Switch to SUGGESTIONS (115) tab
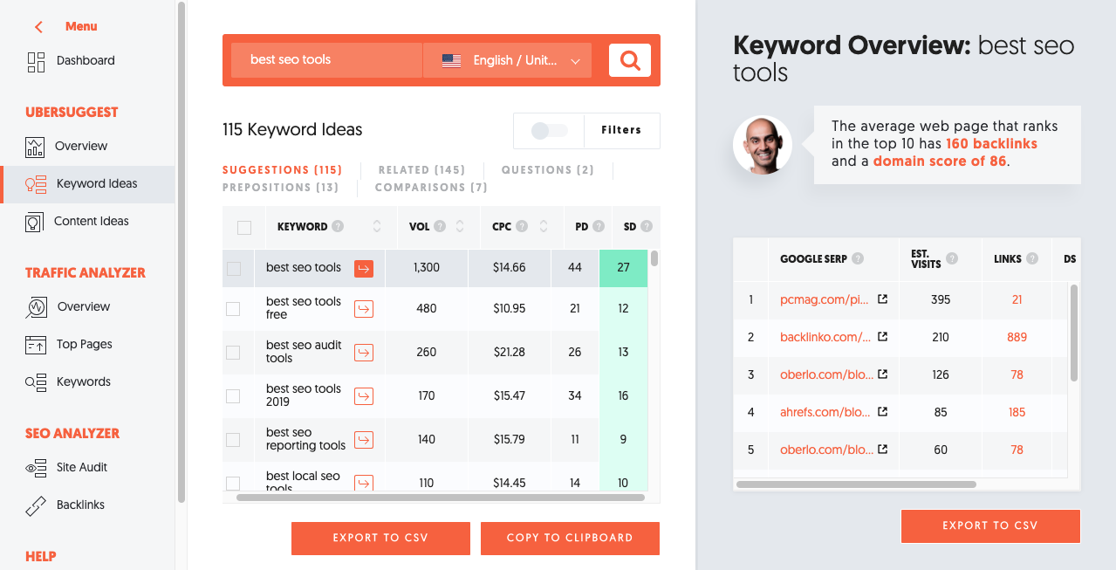 pyautogui.click(x=282, y=170)
